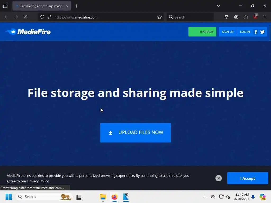271x203 pixels.
Task: Open Save to Pocket icon
Action: (227, 17)
